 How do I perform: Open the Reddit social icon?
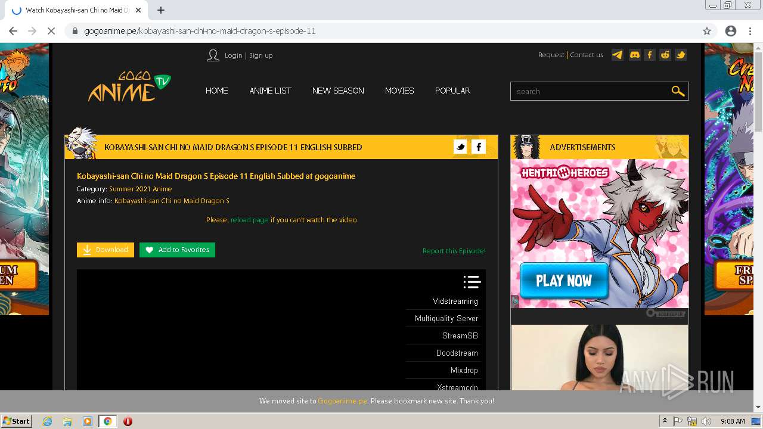click(665, 55)
